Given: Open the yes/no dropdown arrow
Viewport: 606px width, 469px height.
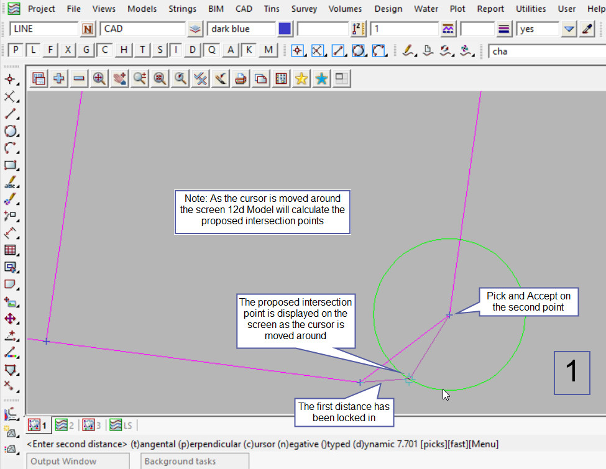Looking at the screenshot, I should coord(569,29).
